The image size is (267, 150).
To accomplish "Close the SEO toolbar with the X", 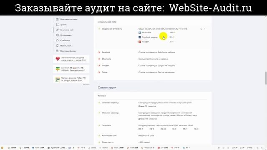I will [262, 148].
